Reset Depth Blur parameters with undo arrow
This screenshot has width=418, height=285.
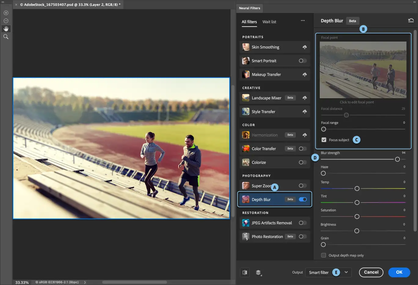(411, 20)
